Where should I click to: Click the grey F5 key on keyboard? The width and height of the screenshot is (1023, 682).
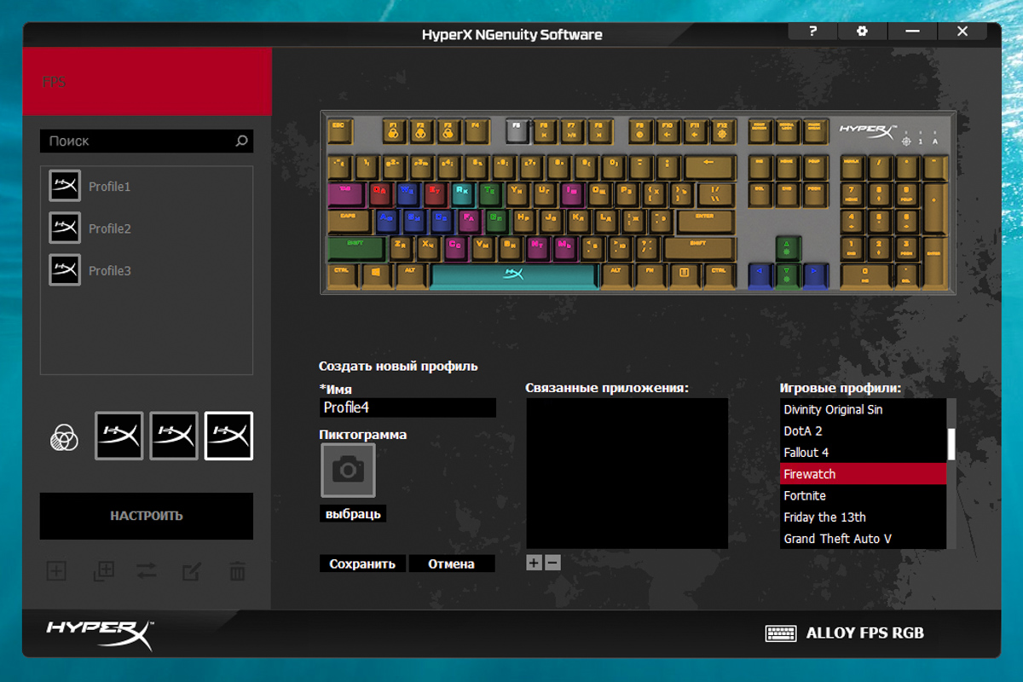click(517, 130)
